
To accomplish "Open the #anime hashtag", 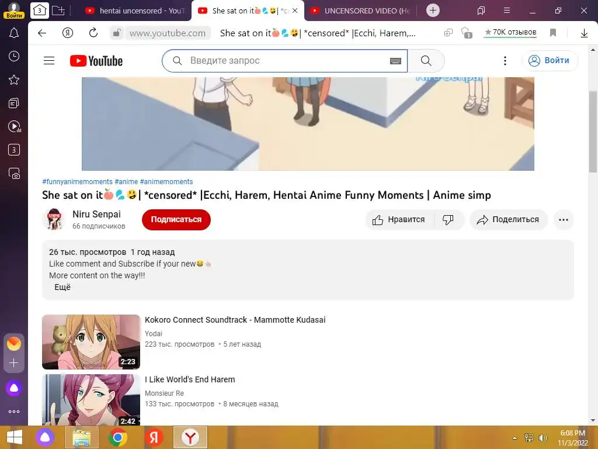I will coord(126,182).
